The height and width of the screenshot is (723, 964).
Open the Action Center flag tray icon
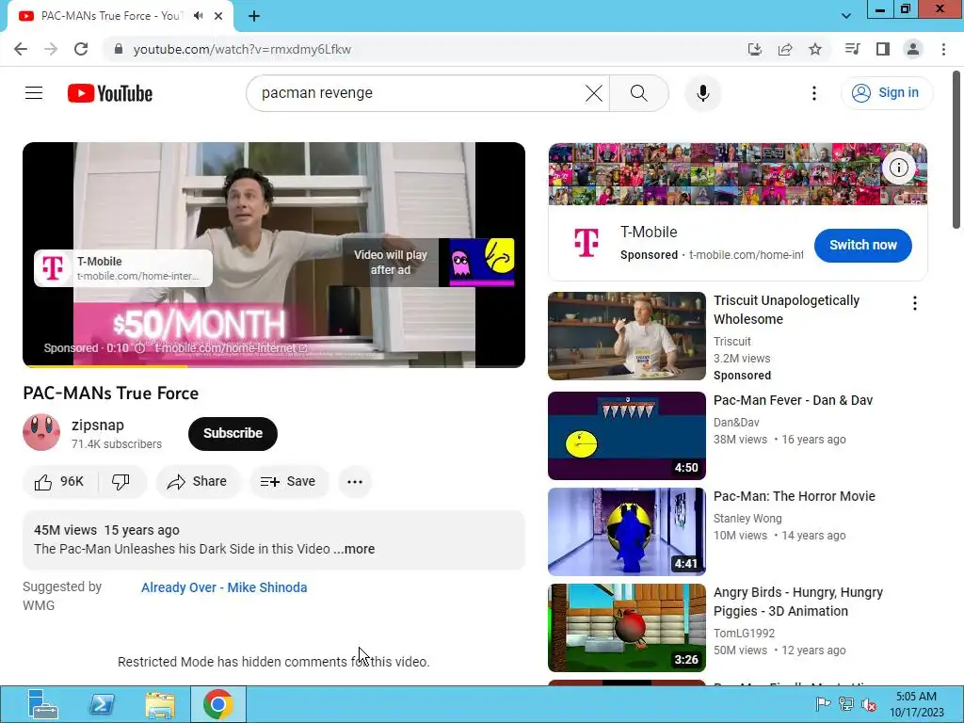(x=823, y=704)
